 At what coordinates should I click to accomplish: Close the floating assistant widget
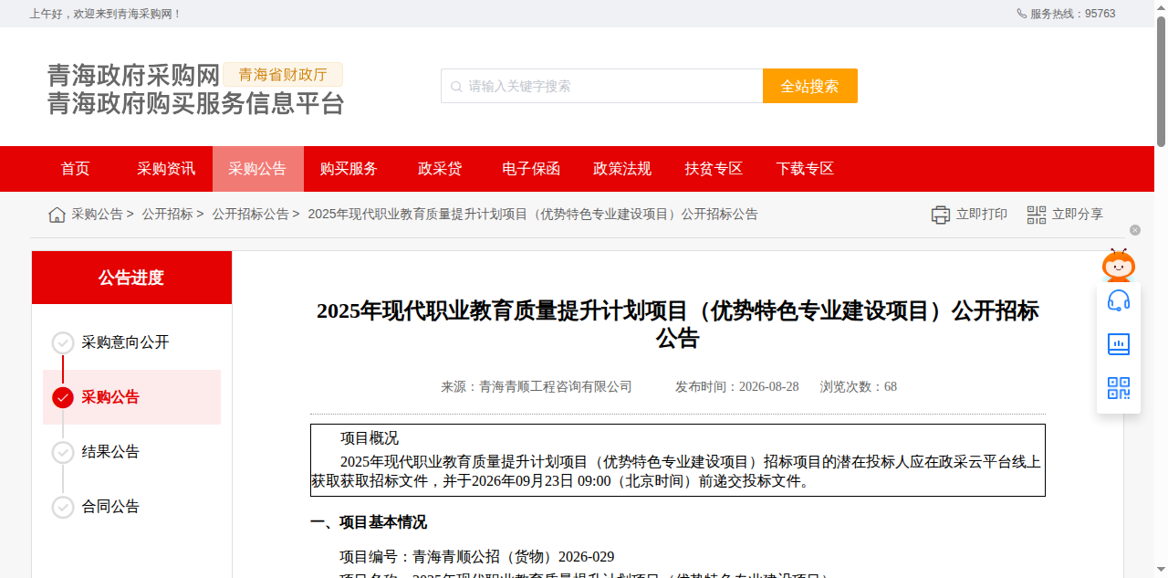click(x=1135, y=230)
